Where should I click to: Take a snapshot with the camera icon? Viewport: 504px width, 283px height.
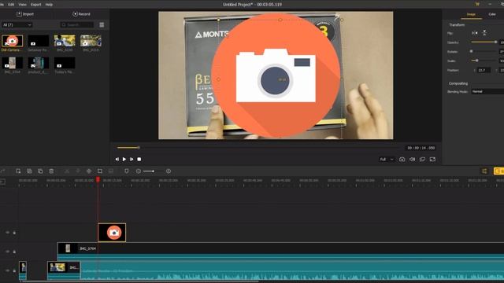[x=402, y=159]
